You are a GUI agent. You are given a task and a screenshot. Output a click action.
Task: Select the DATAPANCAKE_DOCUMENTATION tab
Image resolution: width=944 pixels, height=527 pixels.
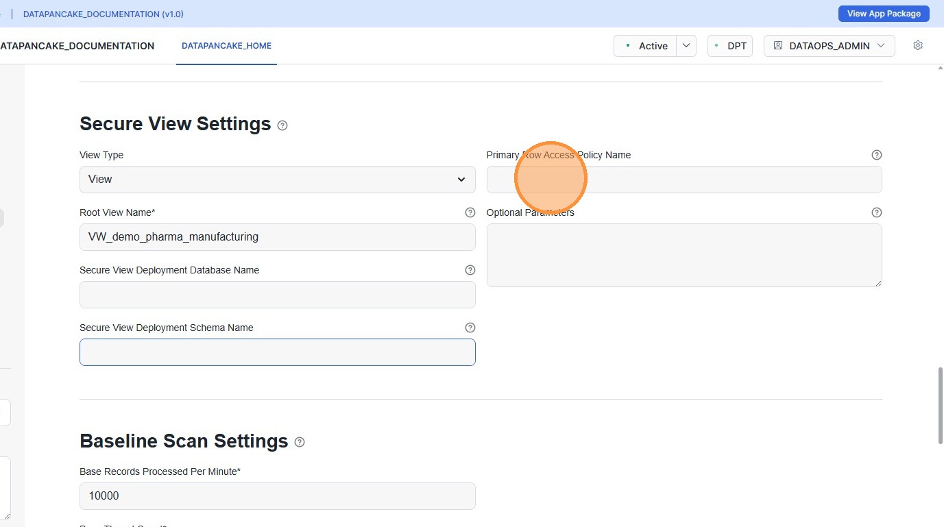point(77,46)
